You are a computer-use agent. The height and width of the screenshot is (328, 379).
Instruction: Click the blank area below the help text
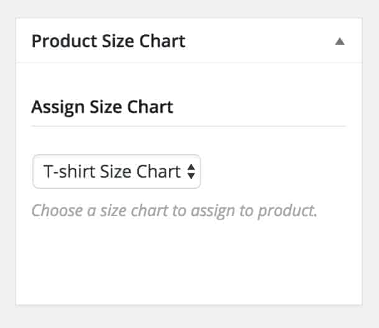(x=186, y=261)
